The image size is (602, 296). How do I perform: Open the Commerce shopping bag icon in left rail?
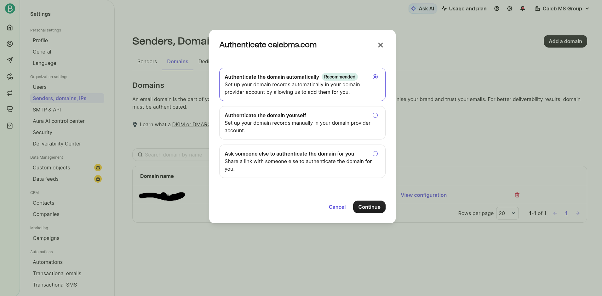[x=10, y=126]
